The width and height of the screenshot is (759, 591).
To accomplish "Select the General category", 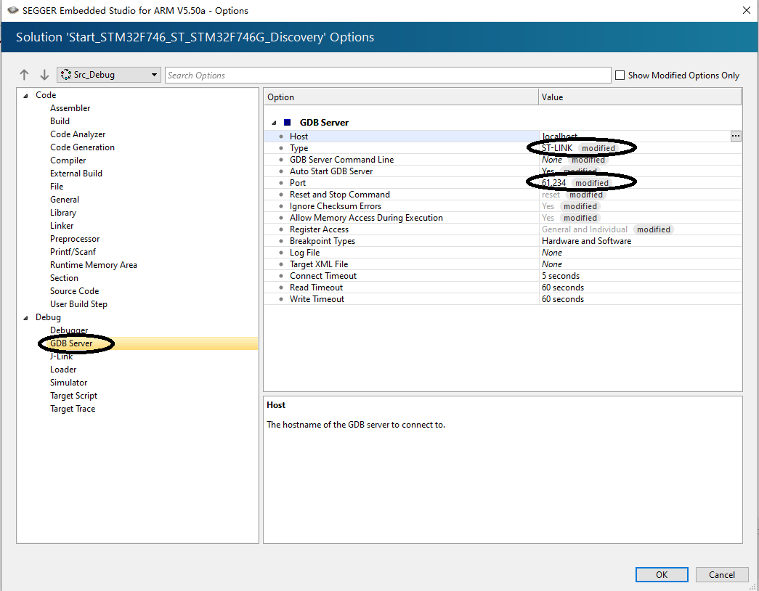I will point(65,200).
